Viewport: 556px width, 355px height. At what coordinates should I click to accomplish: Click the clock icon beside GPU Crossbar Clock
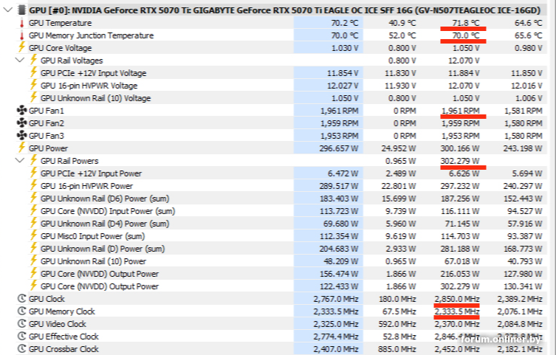pyautogui.click(x=20, y=349)
